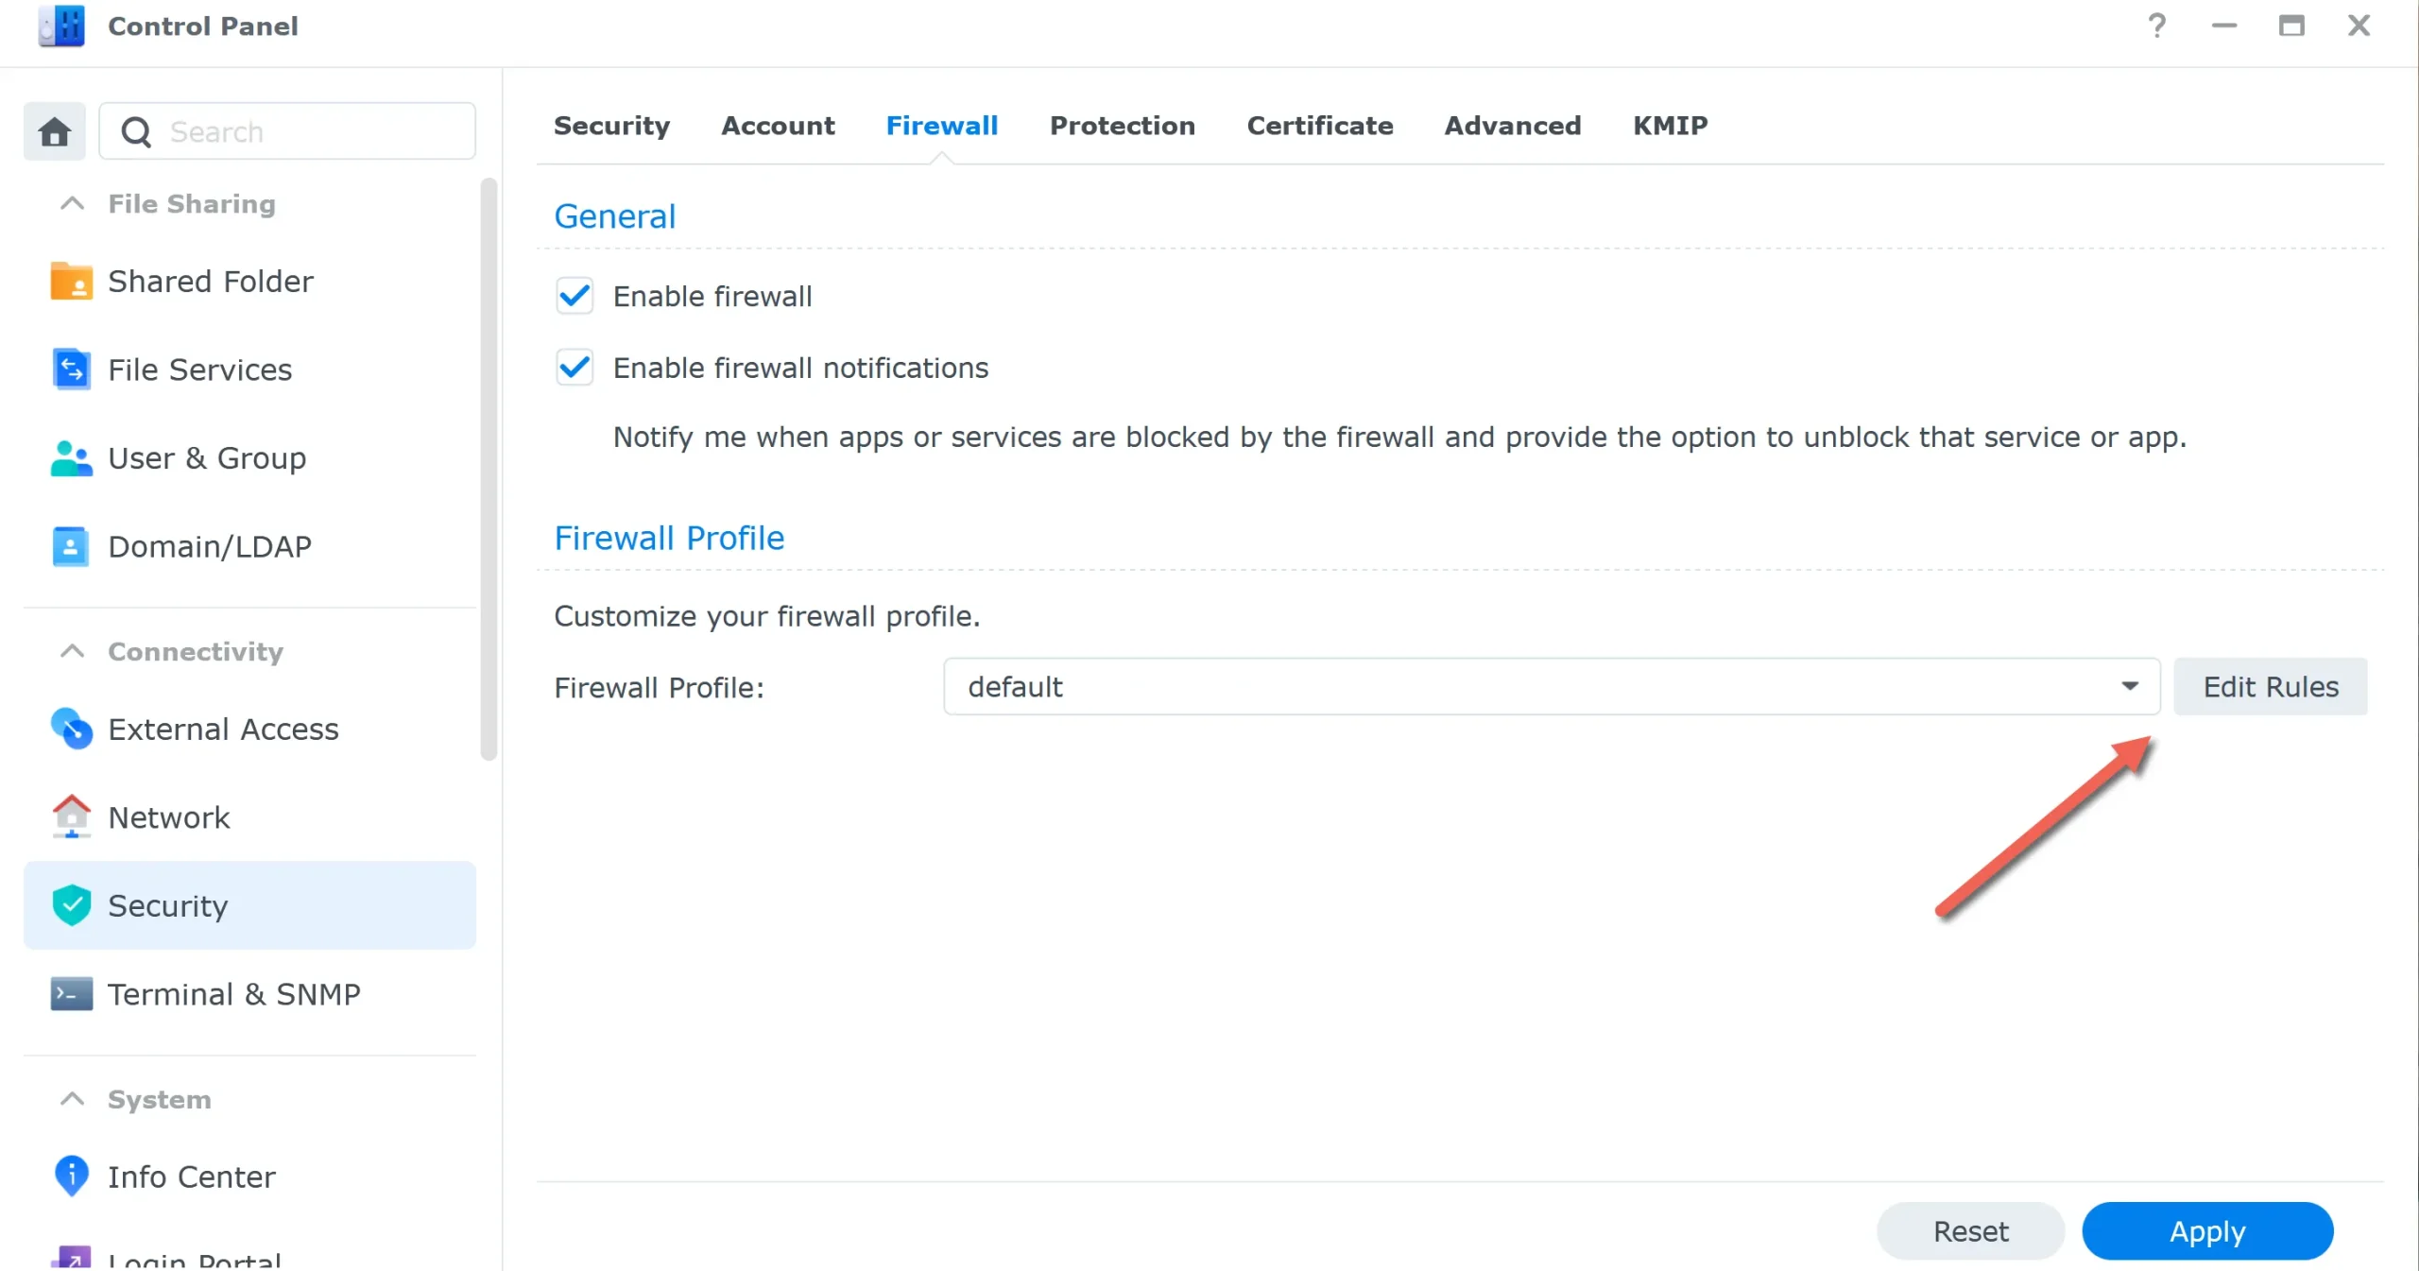The image size is (2419, 1271).
Task: Open User & Group settings
Action: point(206,458)
